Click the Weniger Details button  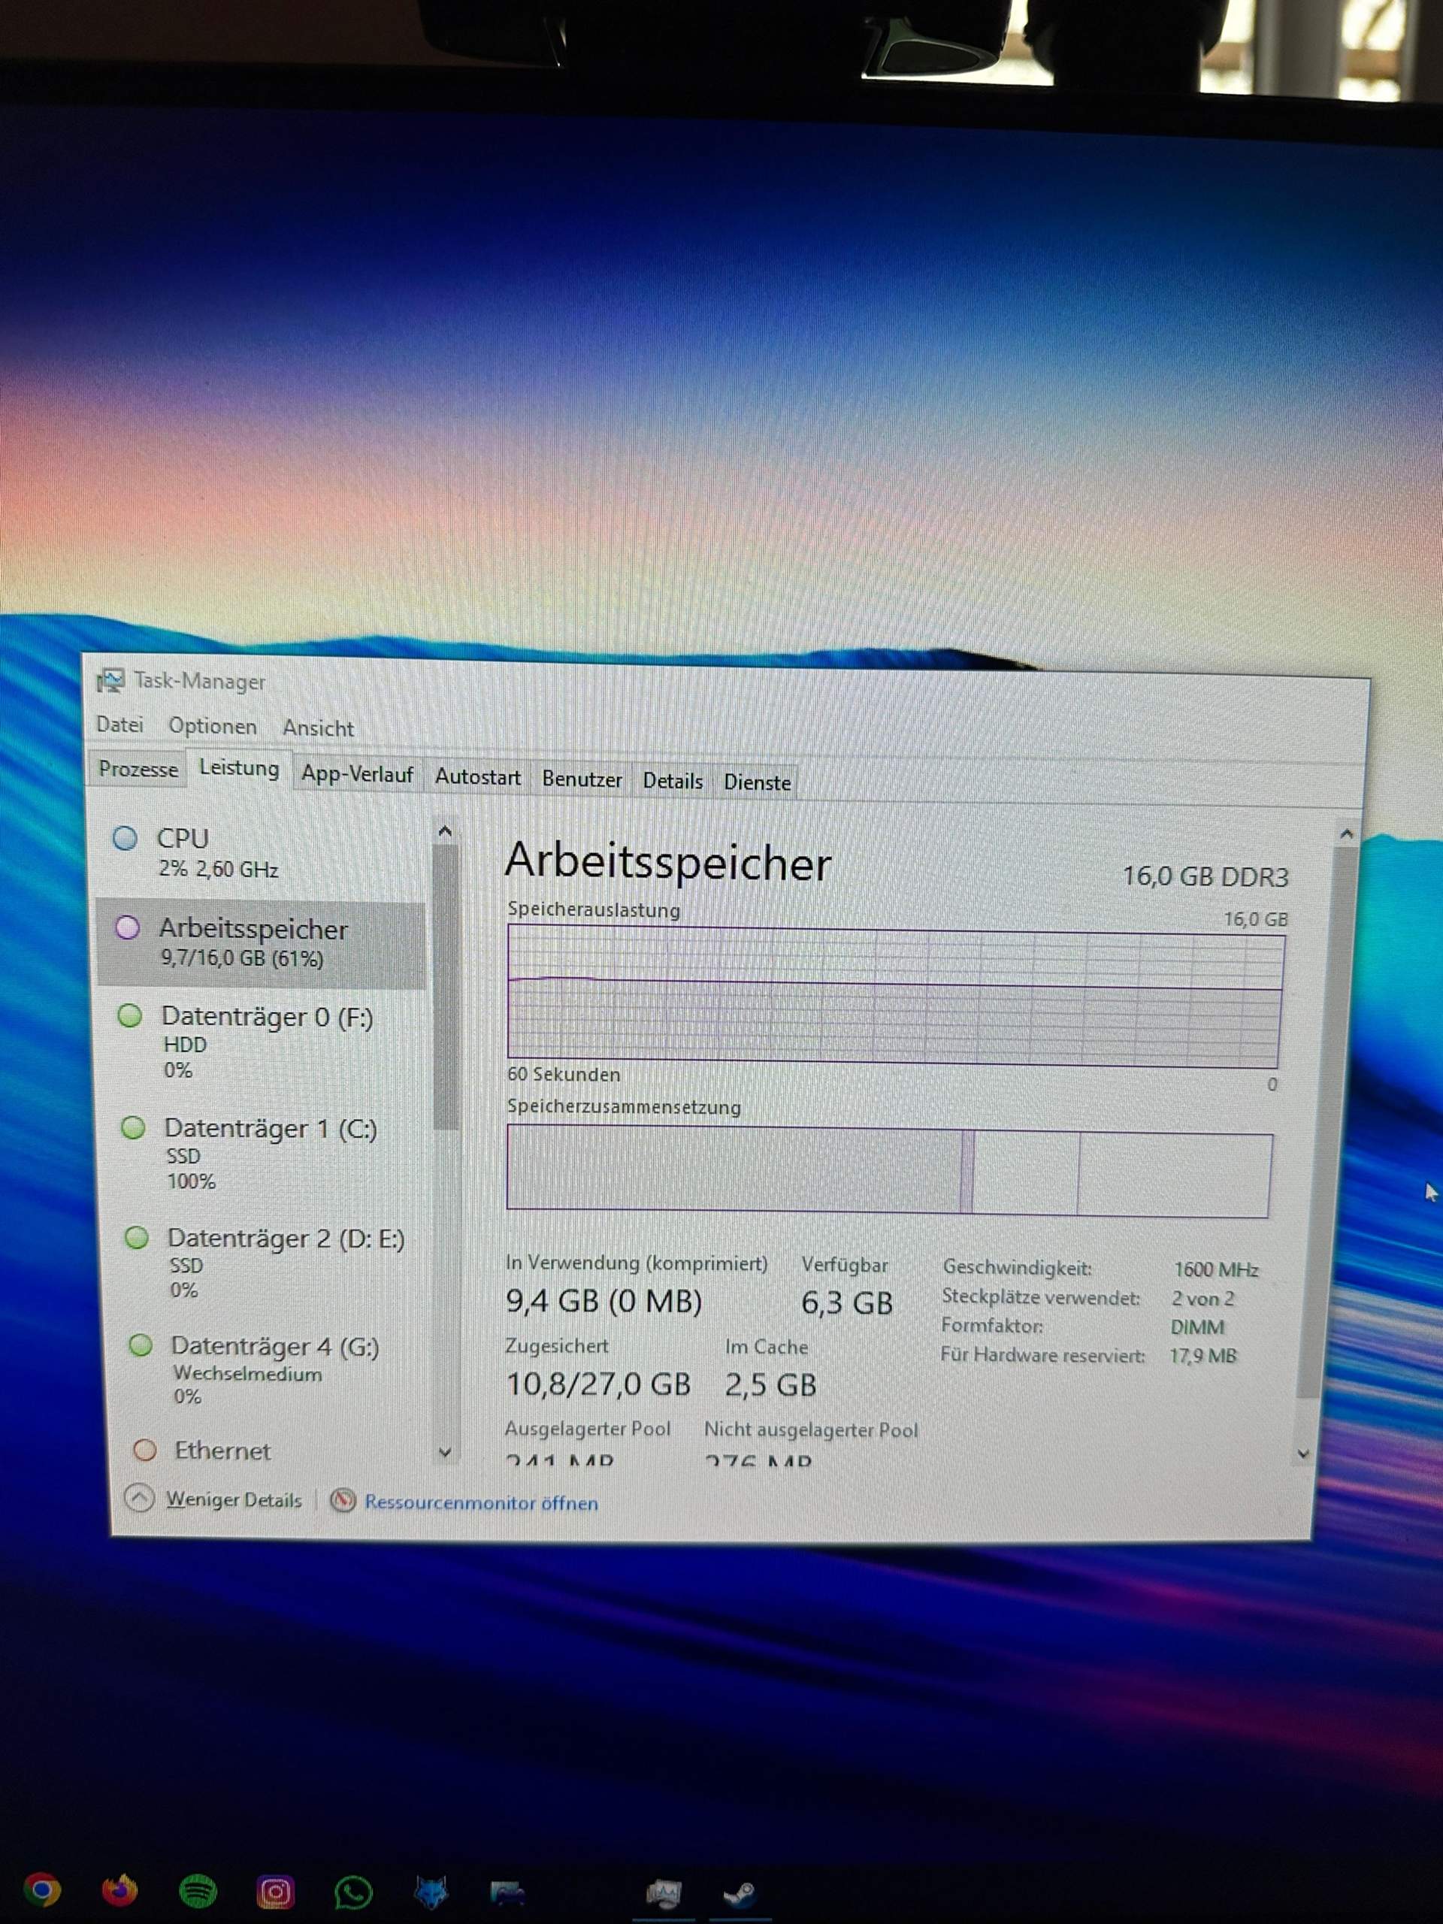233,1500
